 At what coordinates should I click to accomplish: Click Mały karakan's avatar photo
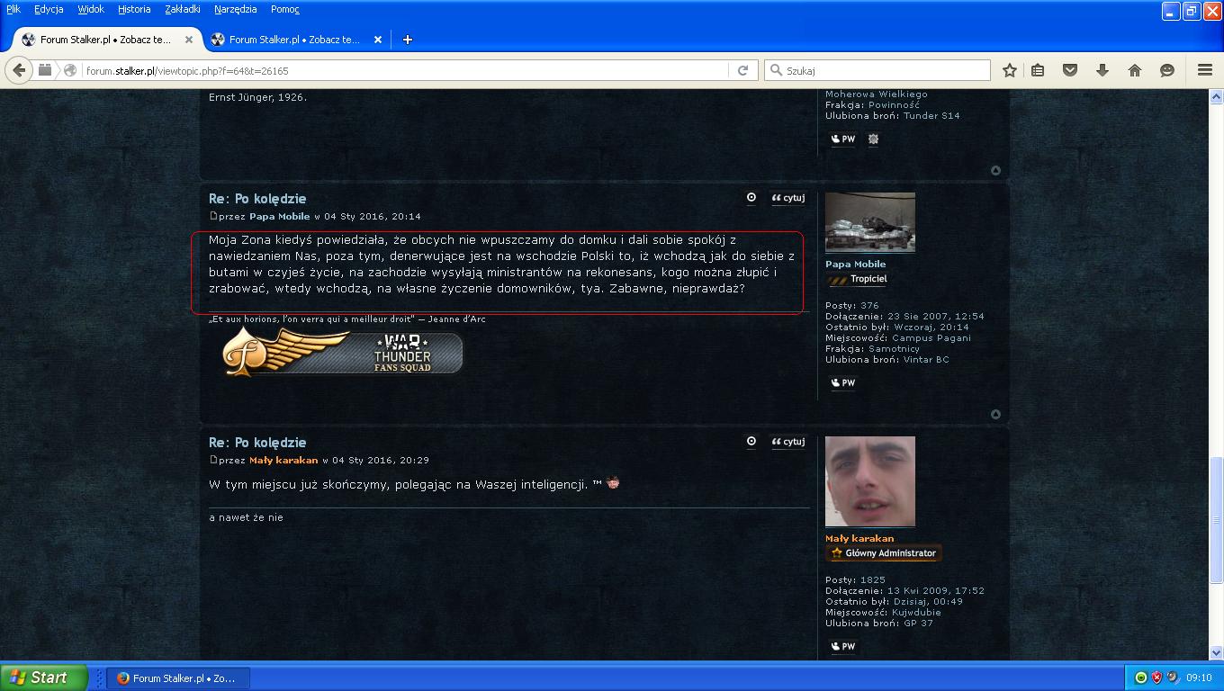click(x=870, y=481)
